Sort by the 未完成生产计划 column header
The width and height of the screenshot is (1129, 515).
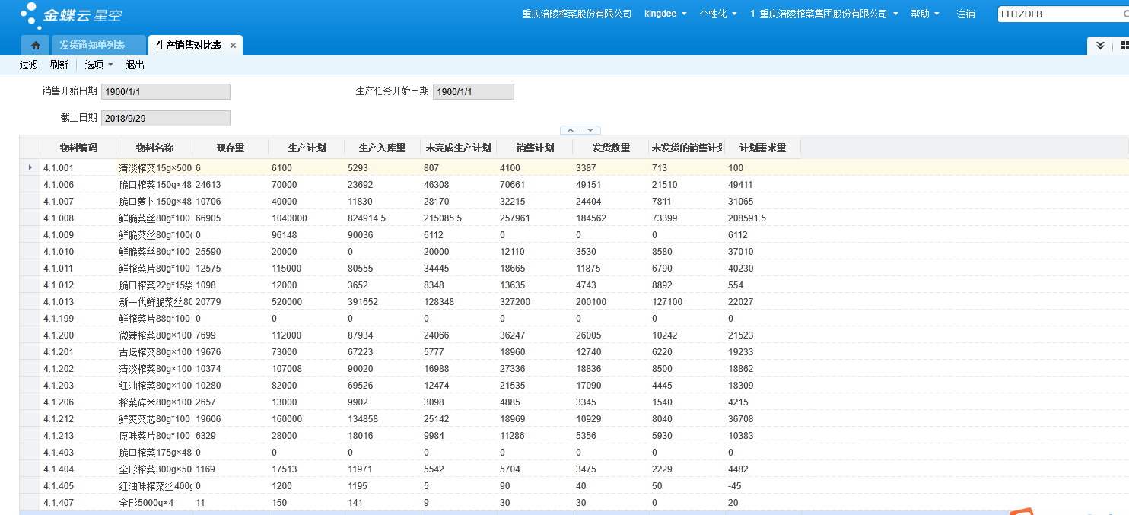coord(459,148)
